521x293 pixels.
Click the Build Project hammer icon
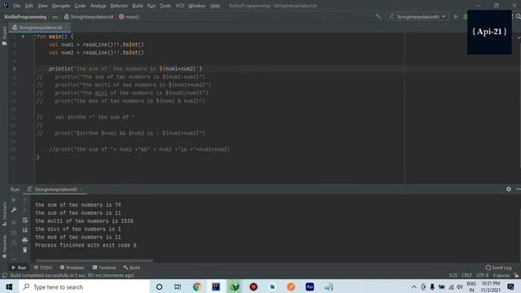(x=378, y=16)
